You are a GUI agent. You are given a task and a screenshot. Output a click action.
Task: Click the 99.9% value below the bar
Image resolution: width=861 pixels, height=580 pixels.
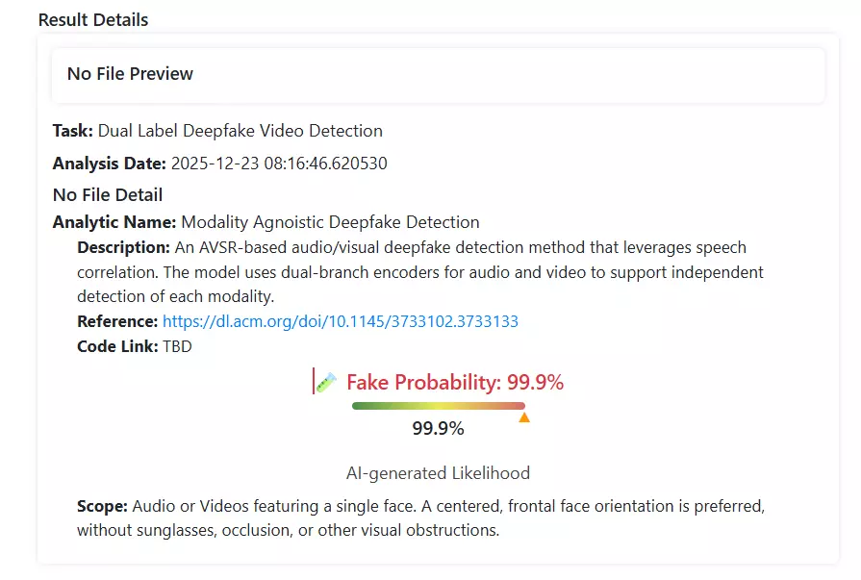(438, 429)
